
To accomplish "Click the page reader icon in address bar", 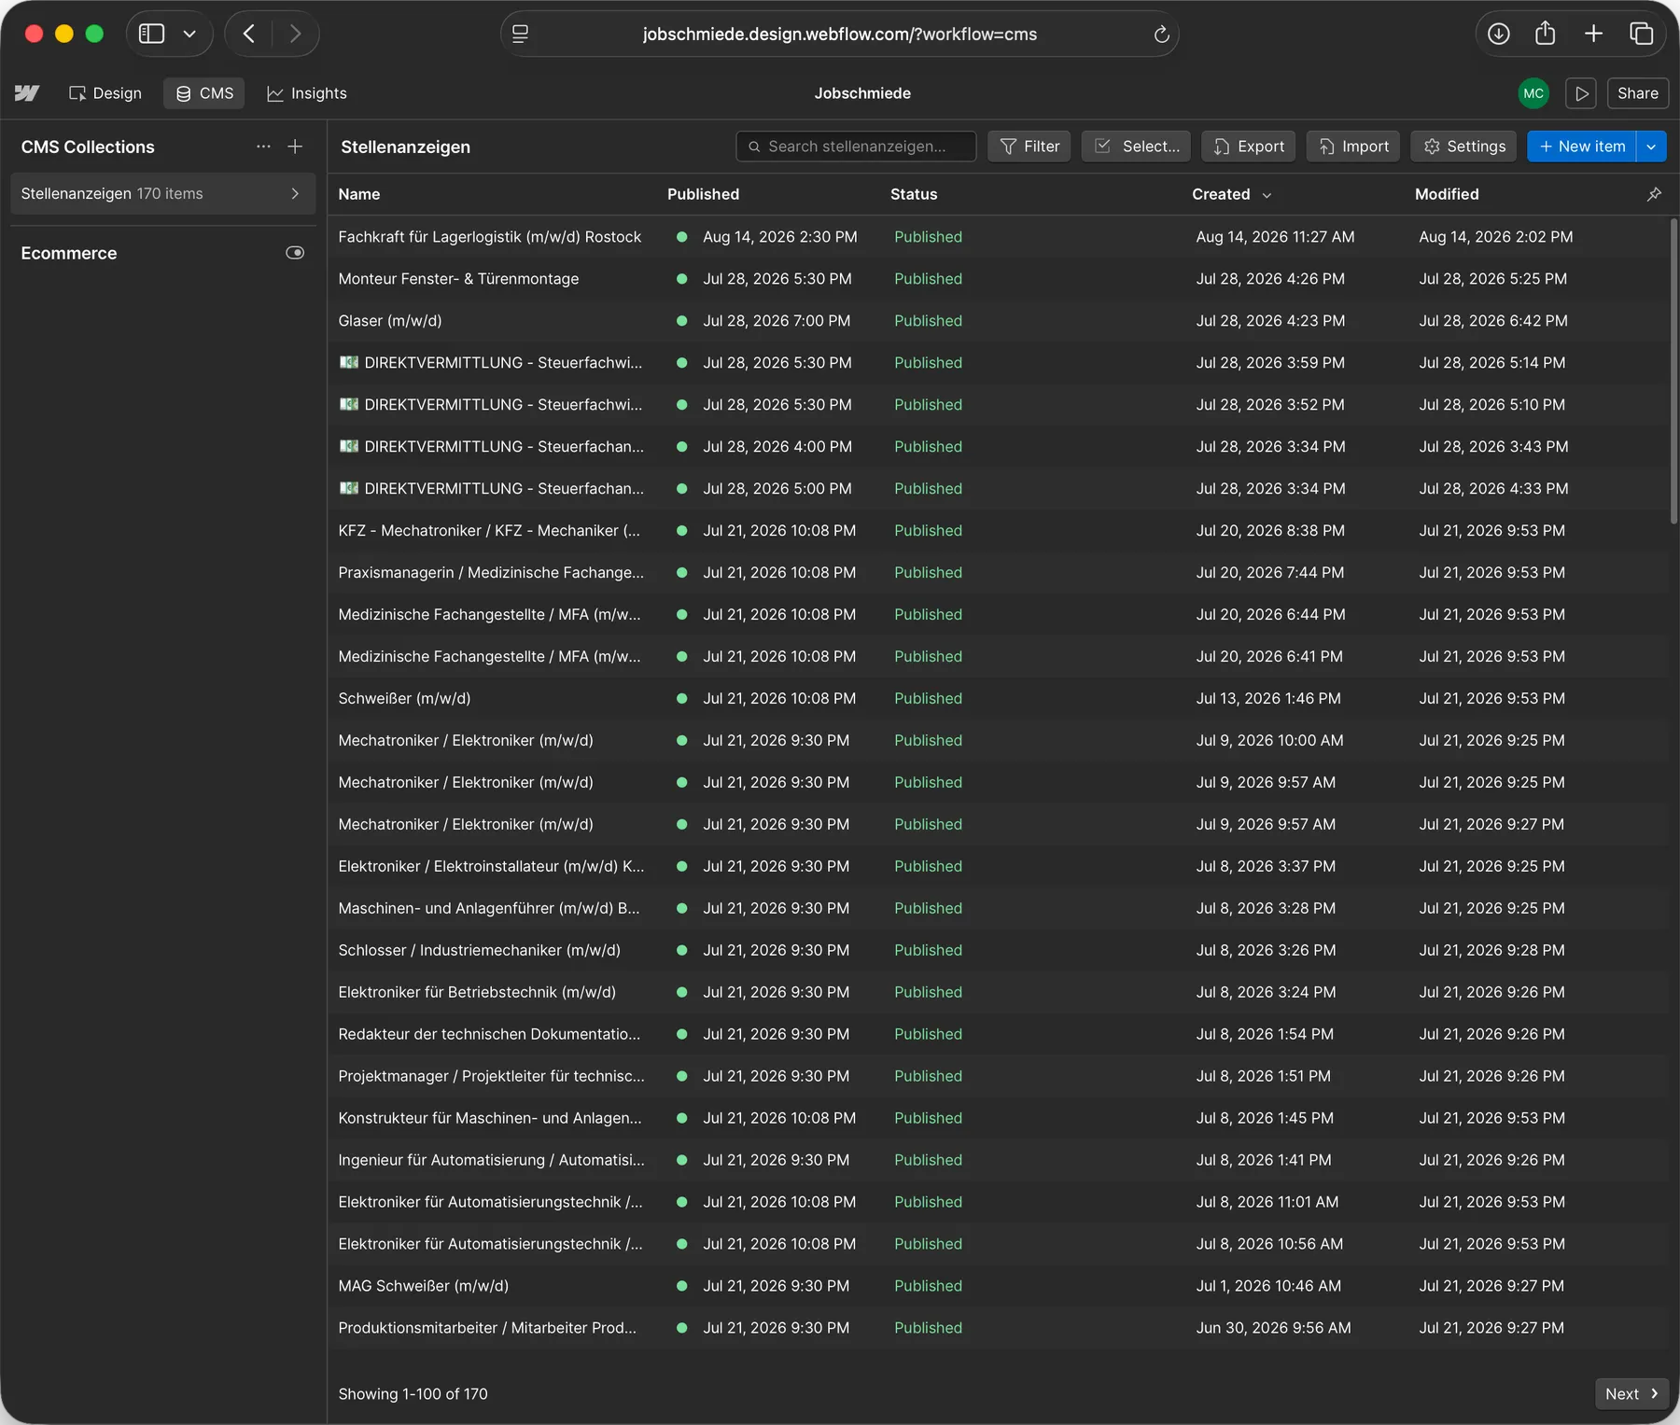I will 521,34.
